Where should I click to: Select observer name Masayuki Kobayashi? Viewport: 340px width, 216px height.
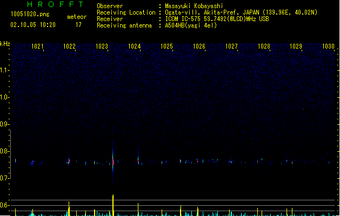(194, 6)
